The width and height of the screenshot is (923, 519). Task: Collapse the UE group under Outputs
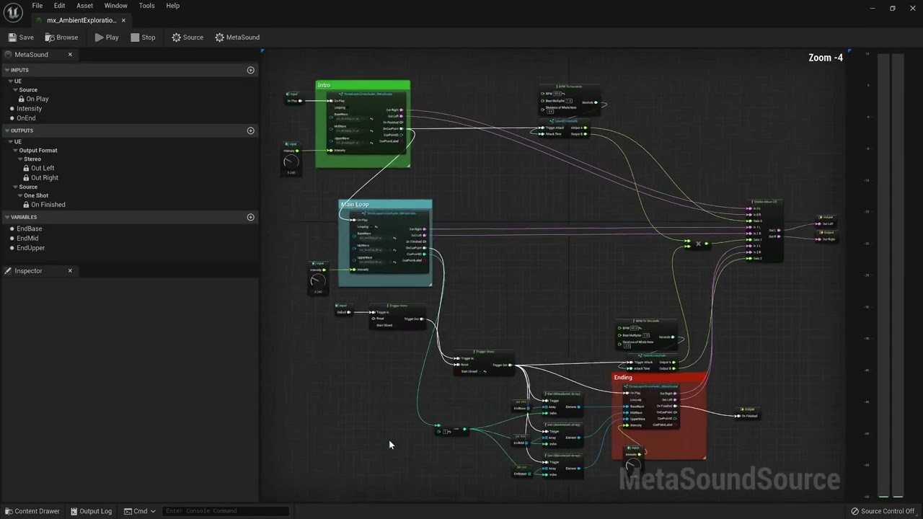tap(11, 141)
